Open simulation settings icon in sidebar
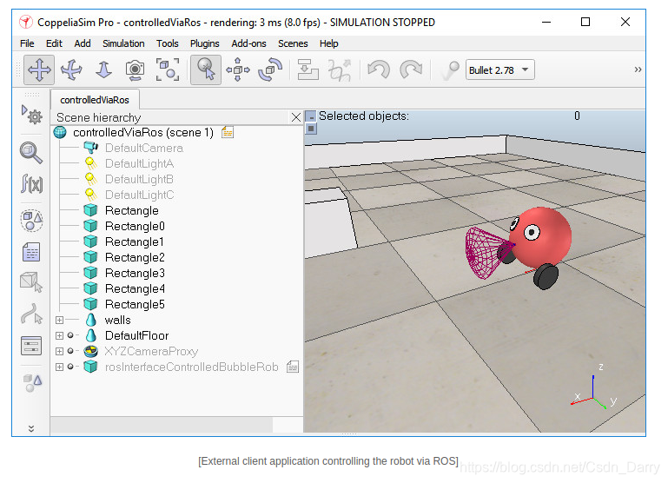Image resolution: width=668 pixels, height=483 pixels. click(31, 114)
